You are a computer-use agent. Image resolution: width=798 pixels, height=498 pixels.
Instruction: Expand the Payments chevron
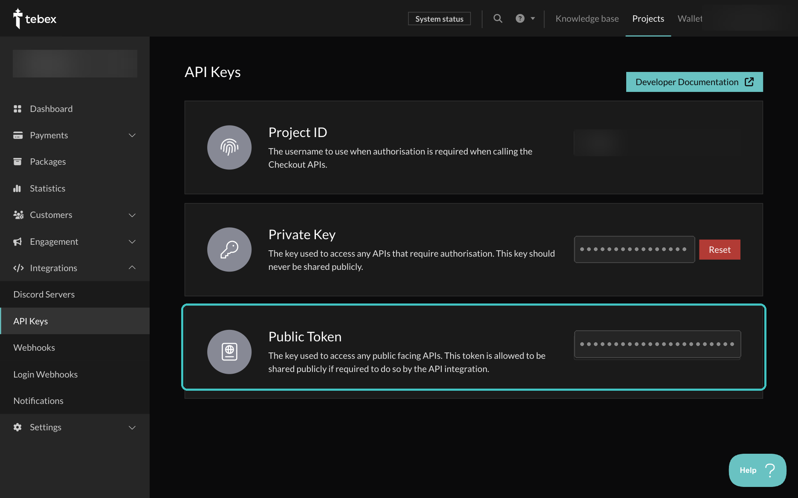(x=132, y=135)
